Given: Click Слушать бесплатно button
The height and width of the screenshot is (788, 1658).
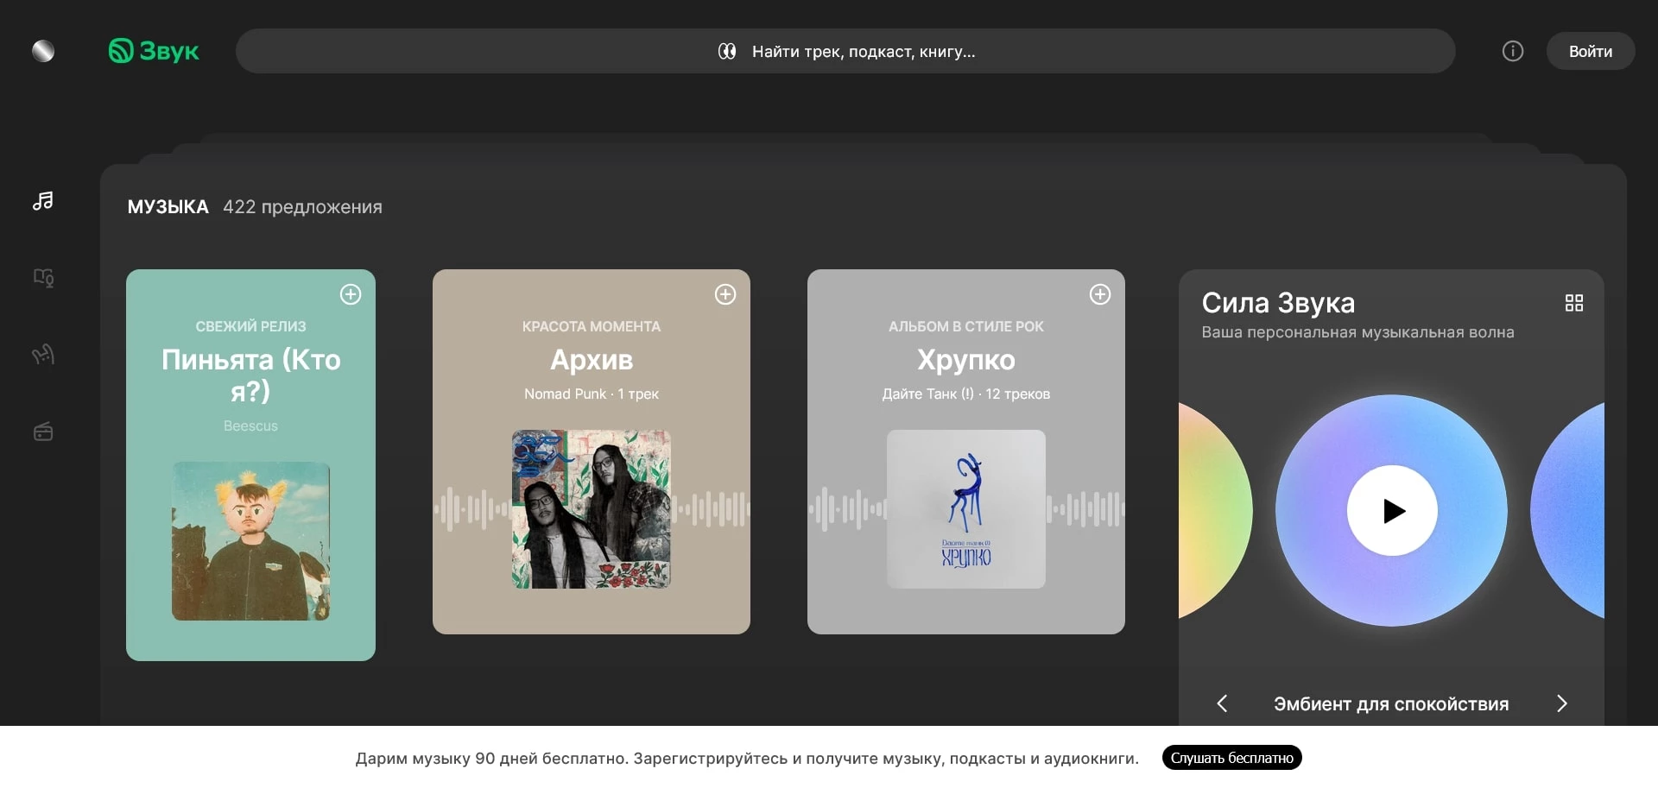Looking at the screenshot, I should 1231,758.
